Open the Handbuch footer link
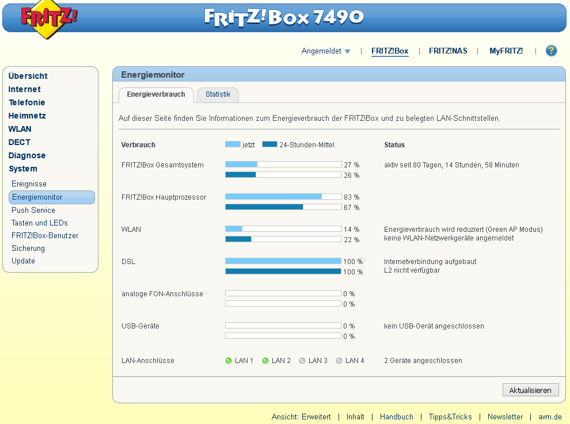The image size is (570, 424). (397, 417)
